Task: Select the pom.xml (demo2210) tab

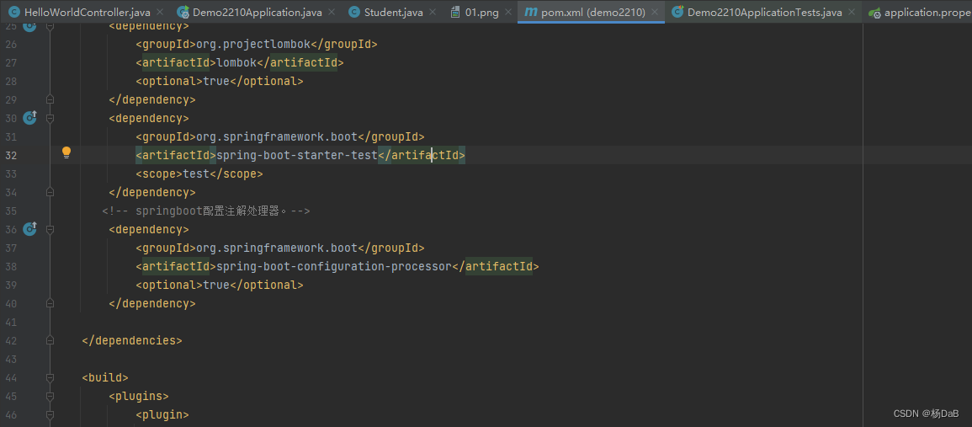Action: 592,13
